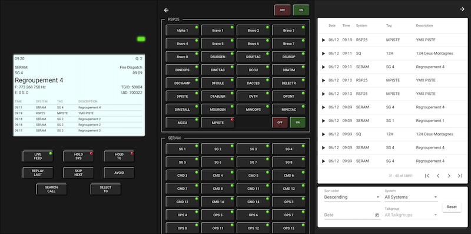This screenshot has height=234, width=471.
Task: Click the Date input field
Action: pyautogui.click(x=349, y=215)
